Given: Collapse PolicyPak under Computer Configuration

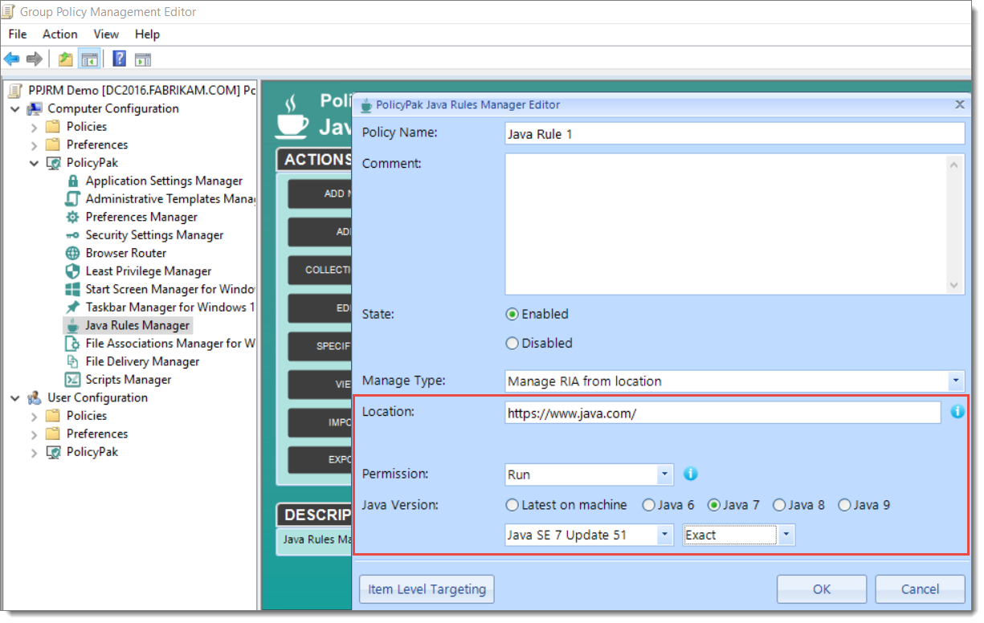Looking at the screenshot, I should pyautogui.click(x=35, y=163).
